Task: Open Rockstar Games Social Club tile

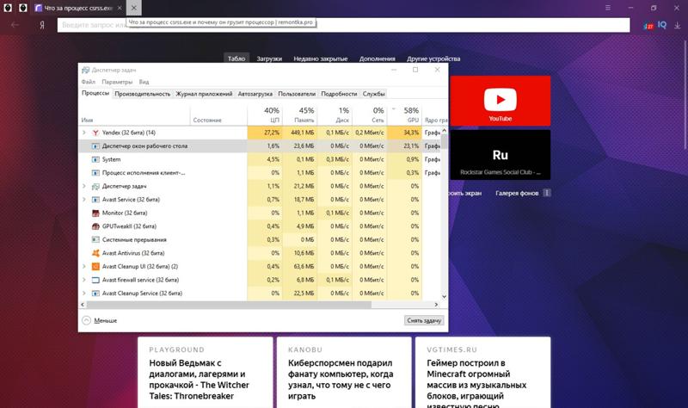Action: click(x=501, y=155)
